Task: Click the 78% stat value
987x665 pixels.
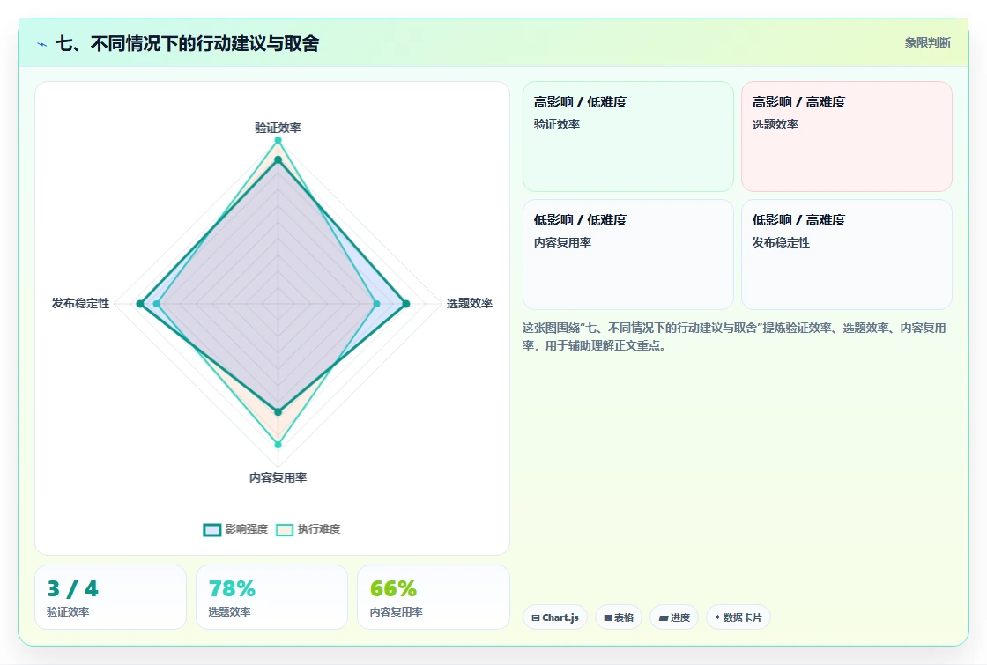Action: point(232,589)
